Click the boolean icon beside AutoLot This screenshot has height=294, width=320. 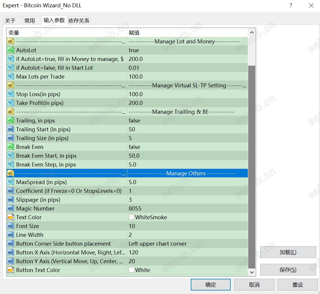click(x=11, y=50)
